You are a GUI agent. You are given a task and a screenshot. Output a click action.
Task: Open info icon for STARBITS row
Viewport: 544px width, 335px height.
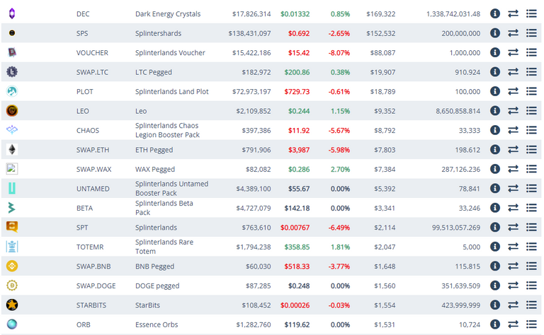pos(494,305)
